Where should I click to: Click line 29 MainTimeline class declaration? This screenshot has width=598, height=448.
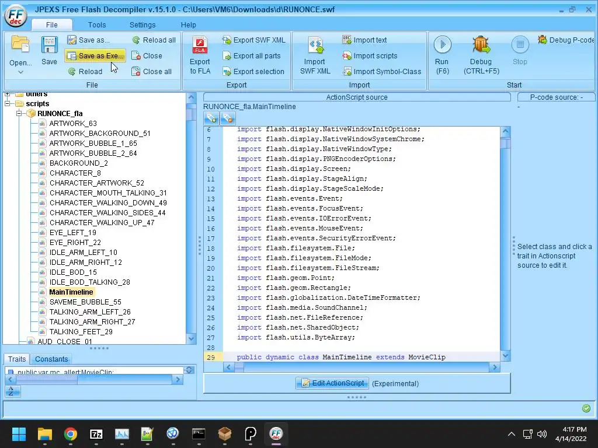tap(341, 357)
